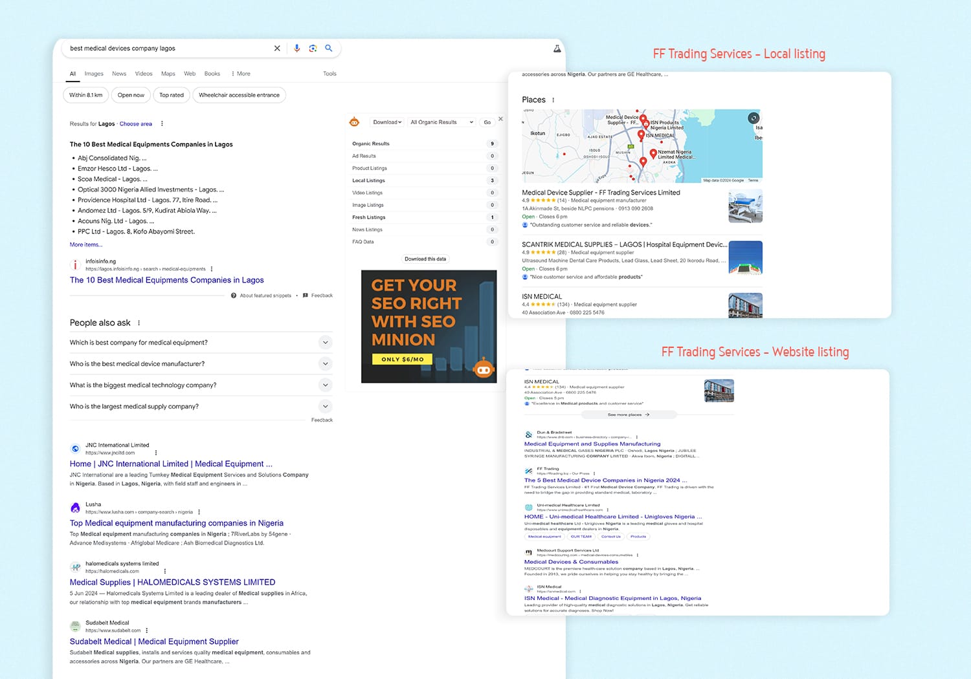Click the blue magnifier search icon

coord(329,48)
